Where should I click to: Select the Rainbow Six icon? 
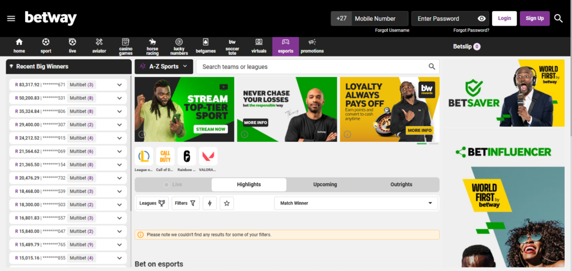pos(187,156)
